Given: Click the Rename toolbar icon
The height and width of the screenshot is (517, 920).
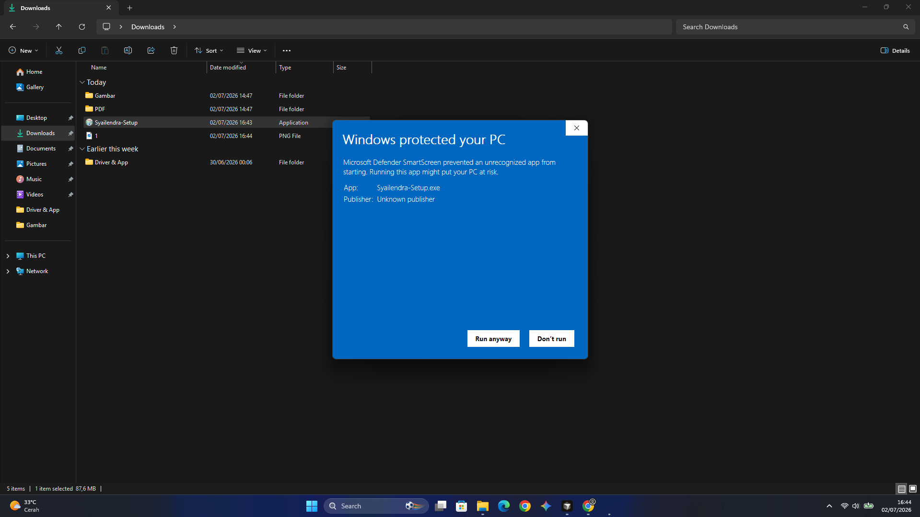Looking at the screenshot, I should 128,50.
